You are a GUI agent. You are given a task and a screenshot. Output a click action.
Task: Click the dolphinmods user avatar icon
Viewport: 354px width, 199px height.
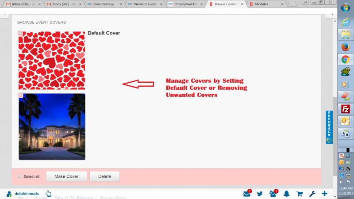click(x=9, y=194)
